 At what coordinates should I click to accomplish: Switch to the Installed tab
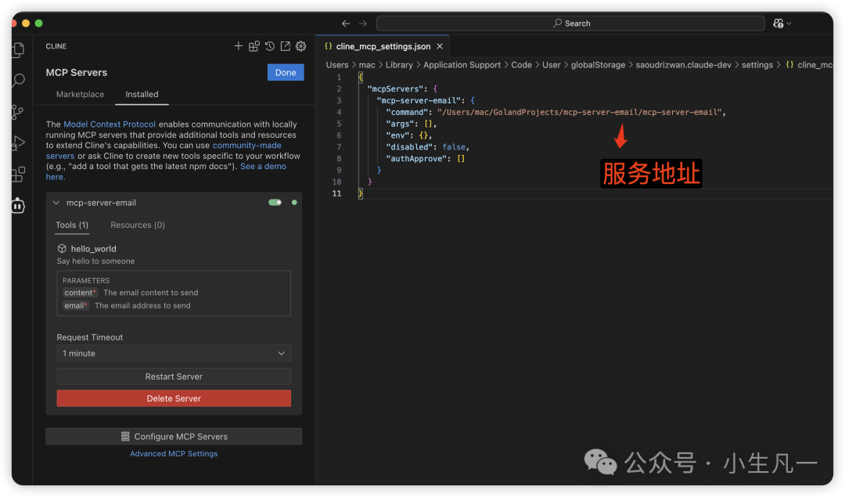[142, 95]
